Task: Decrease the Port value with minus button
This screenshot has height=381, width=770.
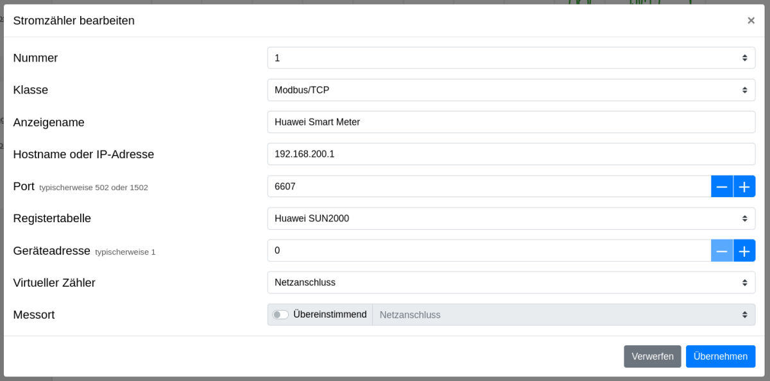Action: tap(722, 186)
